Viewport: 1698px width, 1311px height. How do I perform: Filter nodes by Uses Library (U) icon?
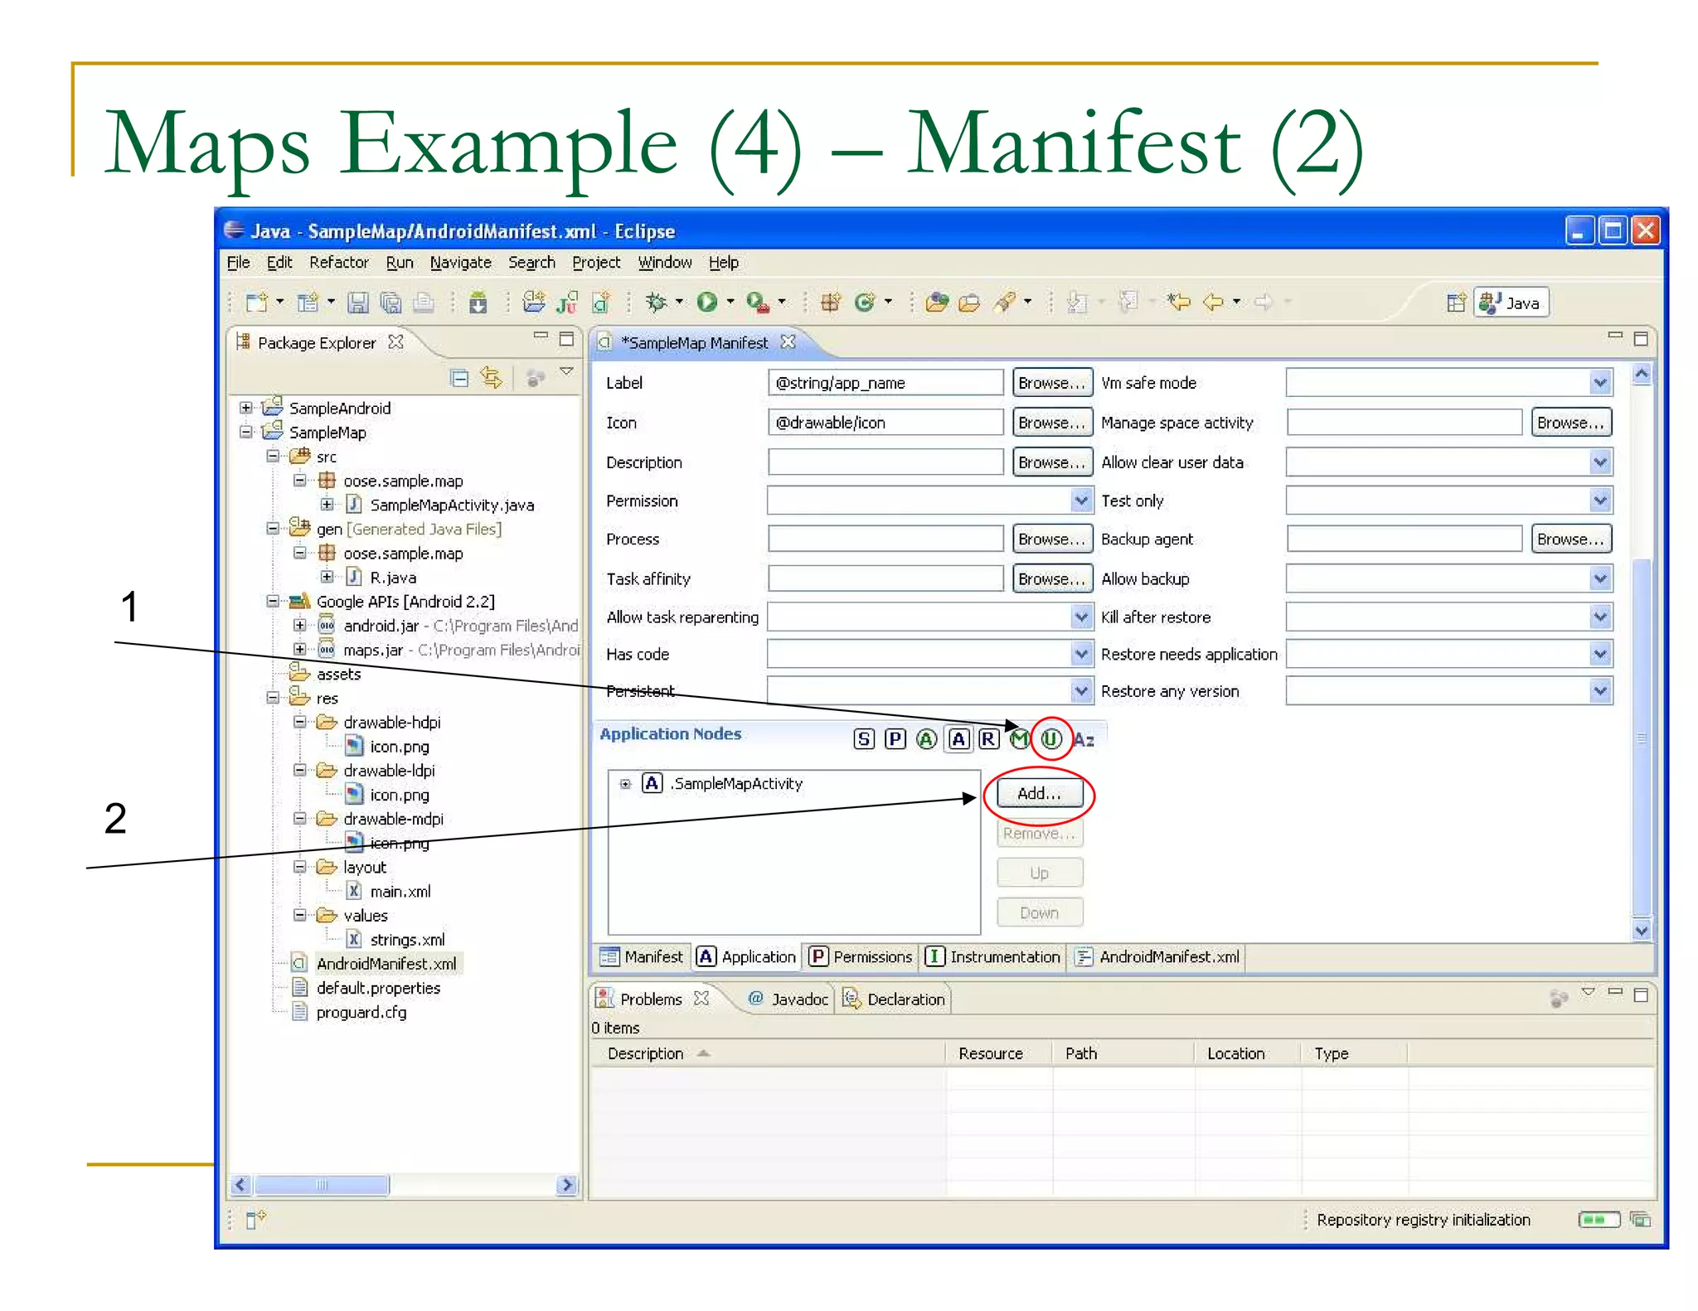(1051, 739)
